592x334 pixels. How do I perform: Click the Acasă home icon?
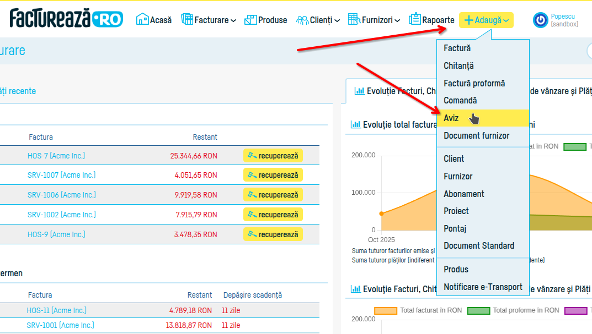(142, 20)
